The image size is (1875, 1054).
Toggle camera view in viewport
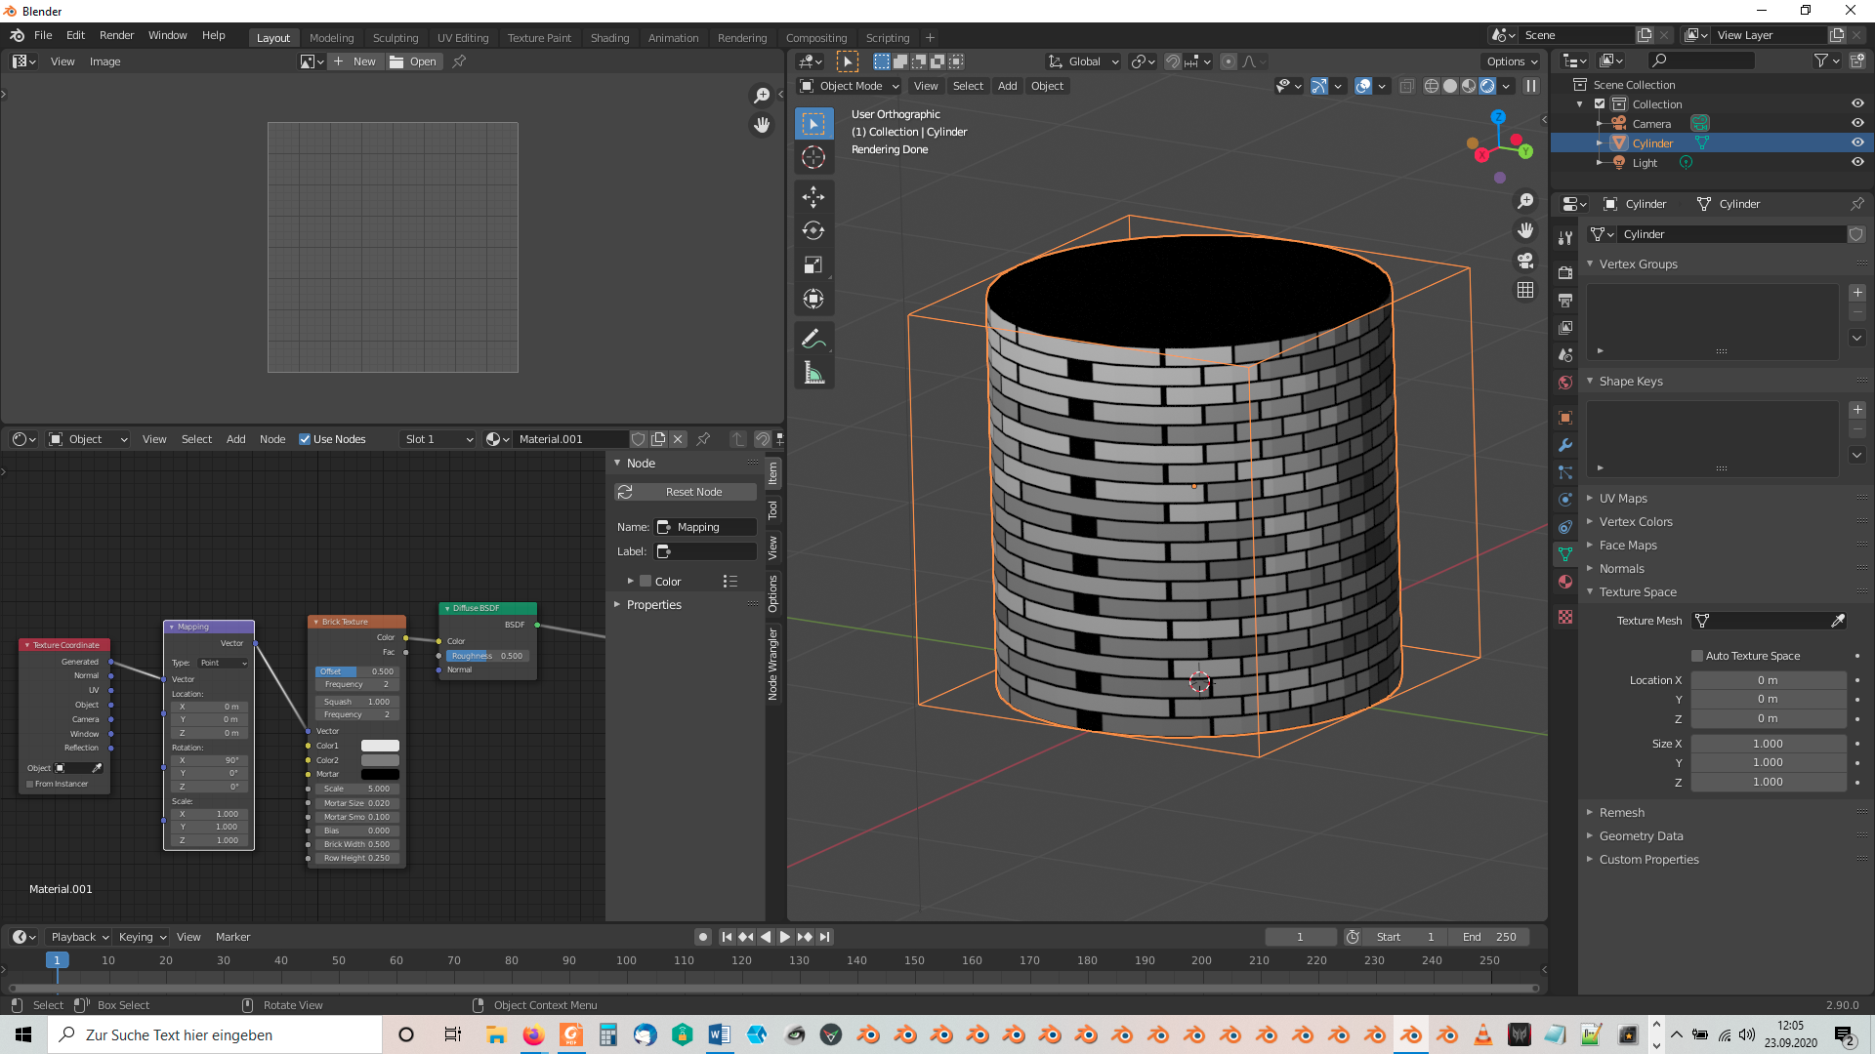[1525, 261]
